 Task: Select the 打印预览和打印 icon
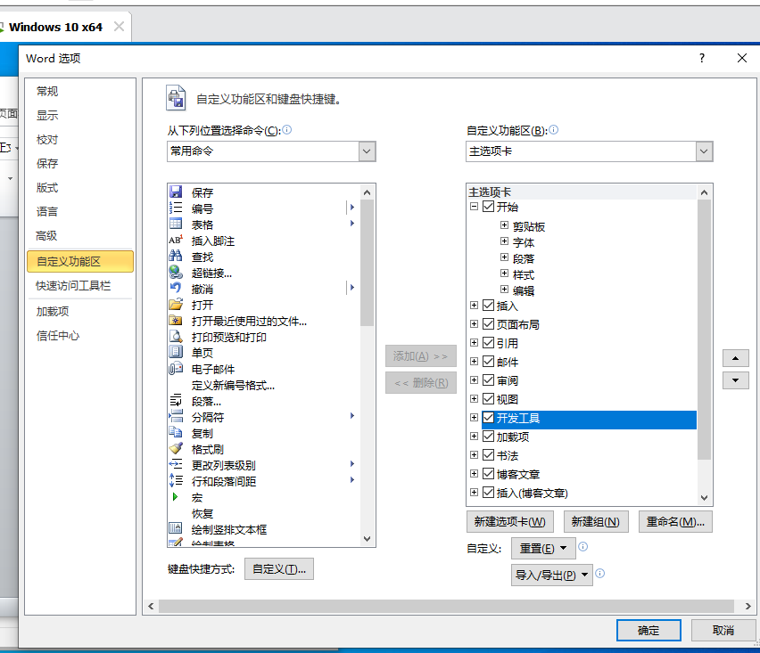pos(176,337)
